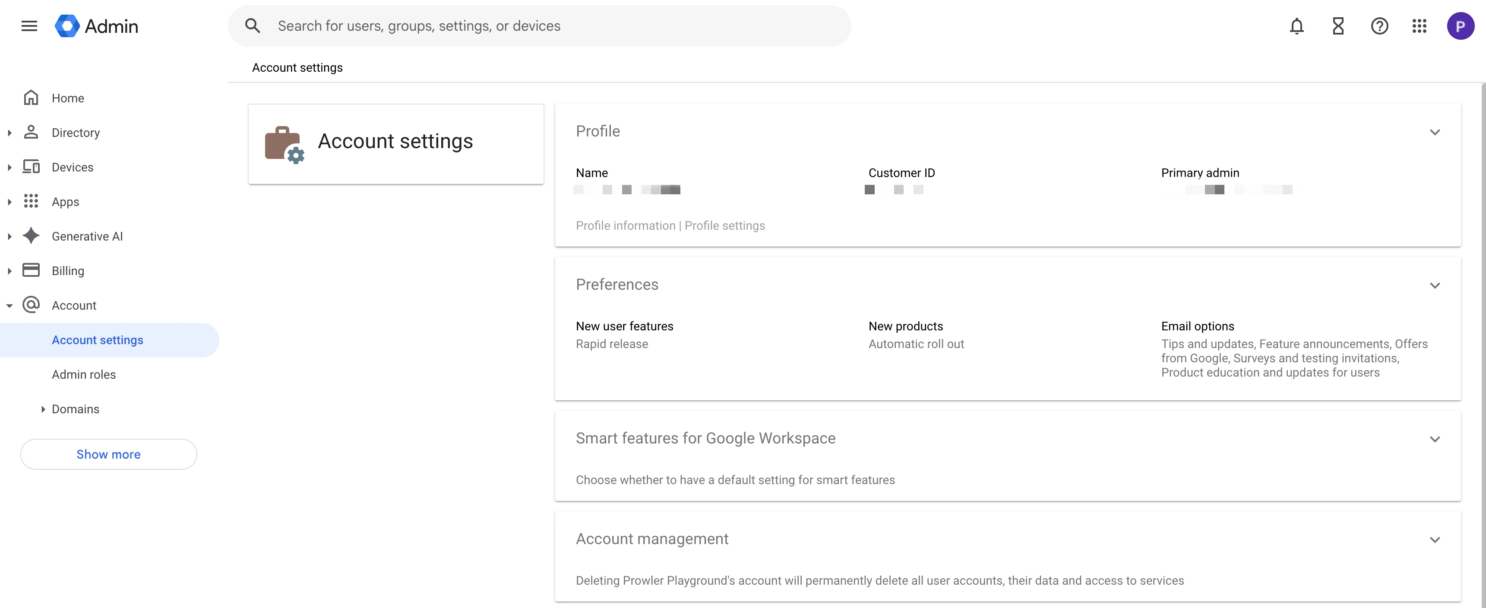Image resolution: width=1486 pixels, height=608 pixels.
Task: Open the Profile settings link
Action: [x=725, y=225]
